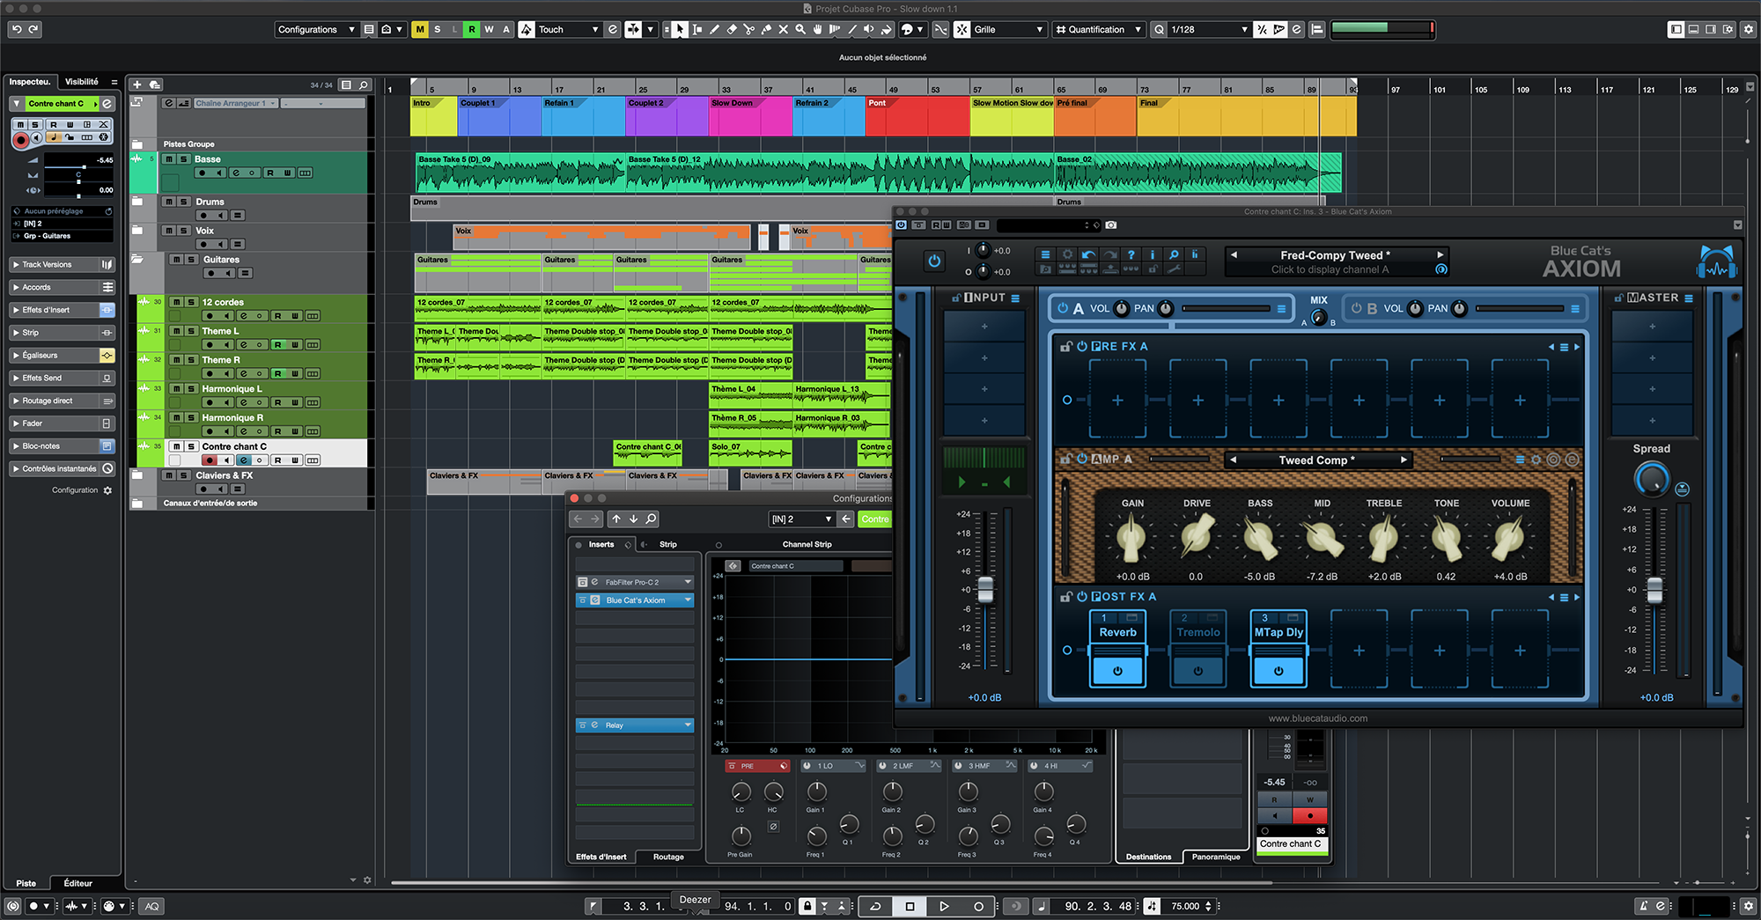The width and height of the screenshot is (1761, 920).
Task: Open the Égaliseurs panel icon in the inspector
Action: pyautogui.click(x=107, y=355)
